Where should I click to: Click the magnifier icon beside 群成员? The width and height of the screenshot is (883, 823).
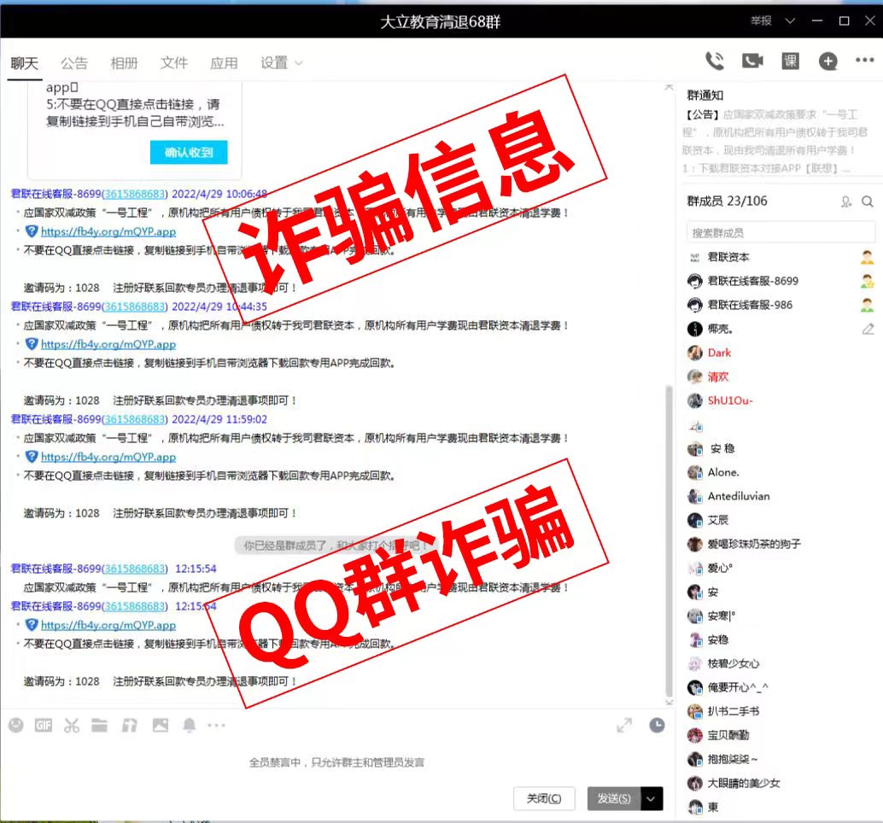click(x=868, y=201)
